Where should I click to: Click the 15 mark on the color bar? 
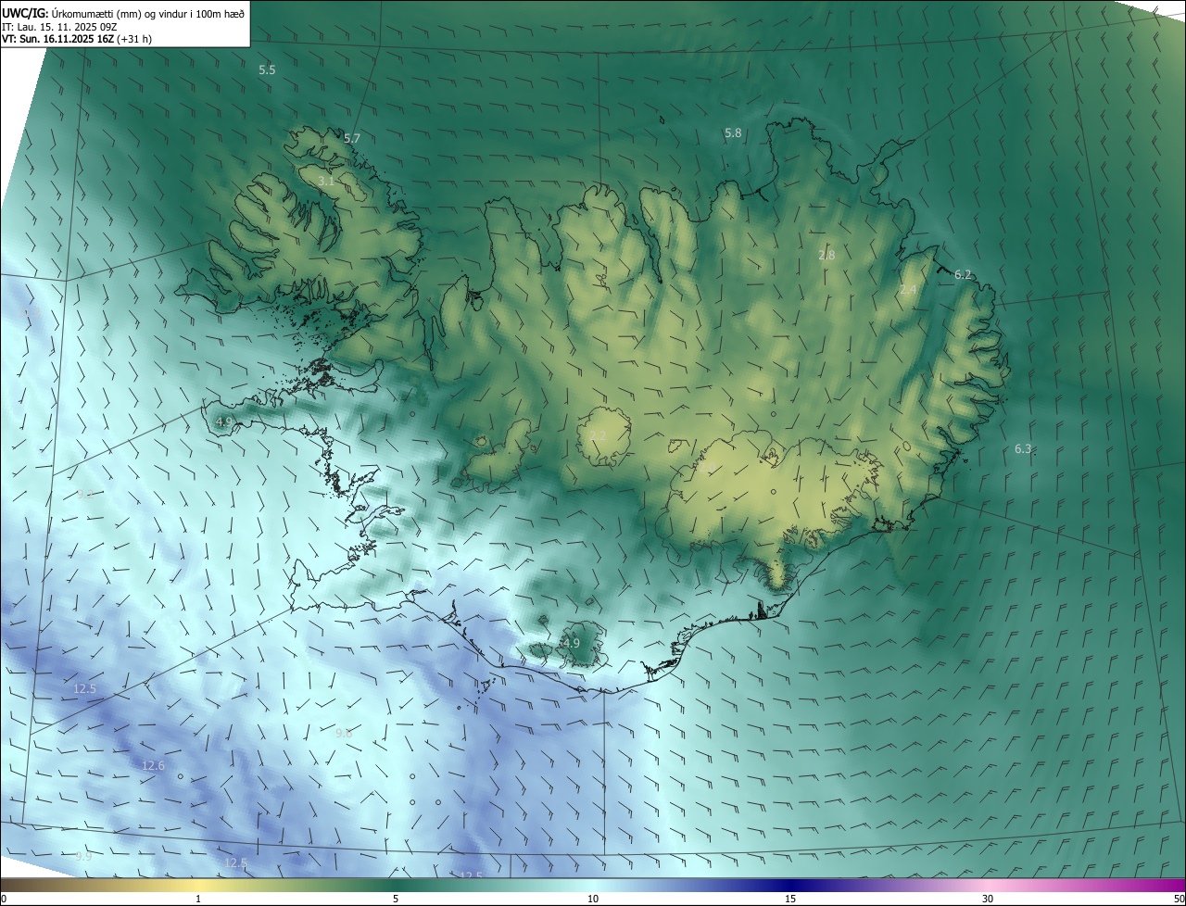[x=790, y=899]
